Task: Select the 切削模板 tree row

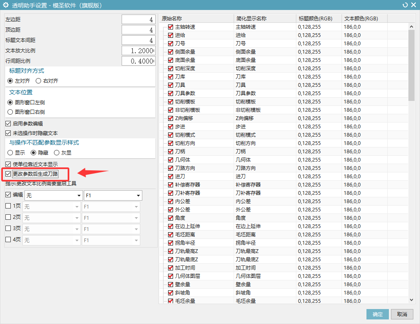Action: 185,102
